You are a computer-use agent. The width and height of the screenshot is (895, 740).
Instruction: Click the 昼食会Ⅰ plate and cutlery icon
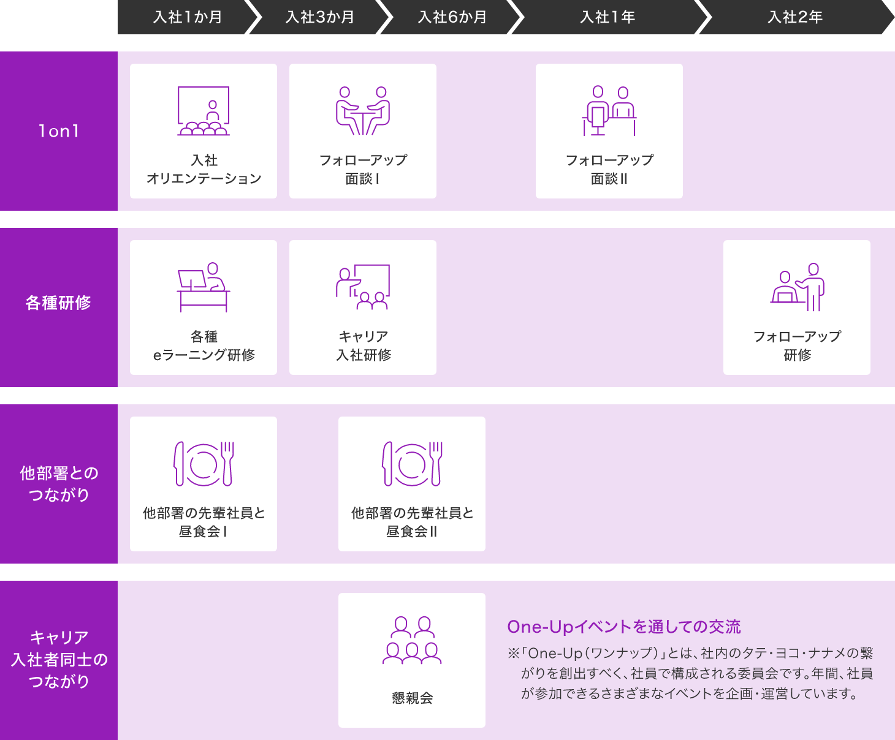click(204, 464)
